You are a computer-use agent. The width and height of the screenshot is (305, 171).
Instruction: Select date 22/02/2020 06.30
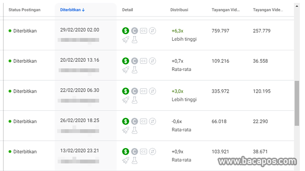[x=80, y=90]
